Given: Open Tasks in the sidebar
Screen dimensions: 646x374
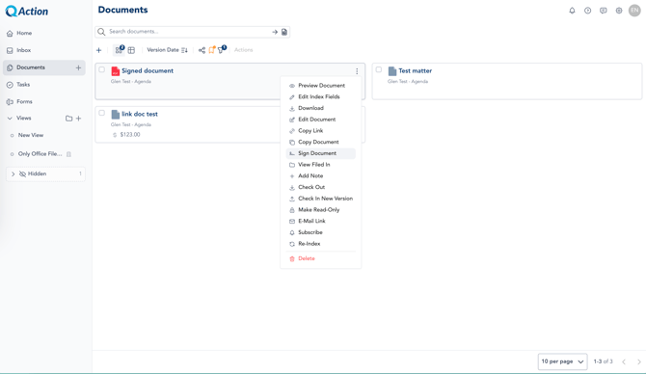Looking at the screenshot, I should click(x=44, y=85).
